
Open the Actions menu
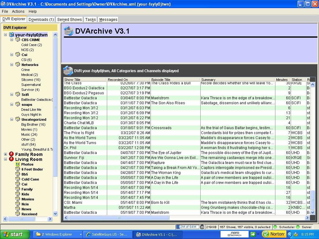[18, 12]
